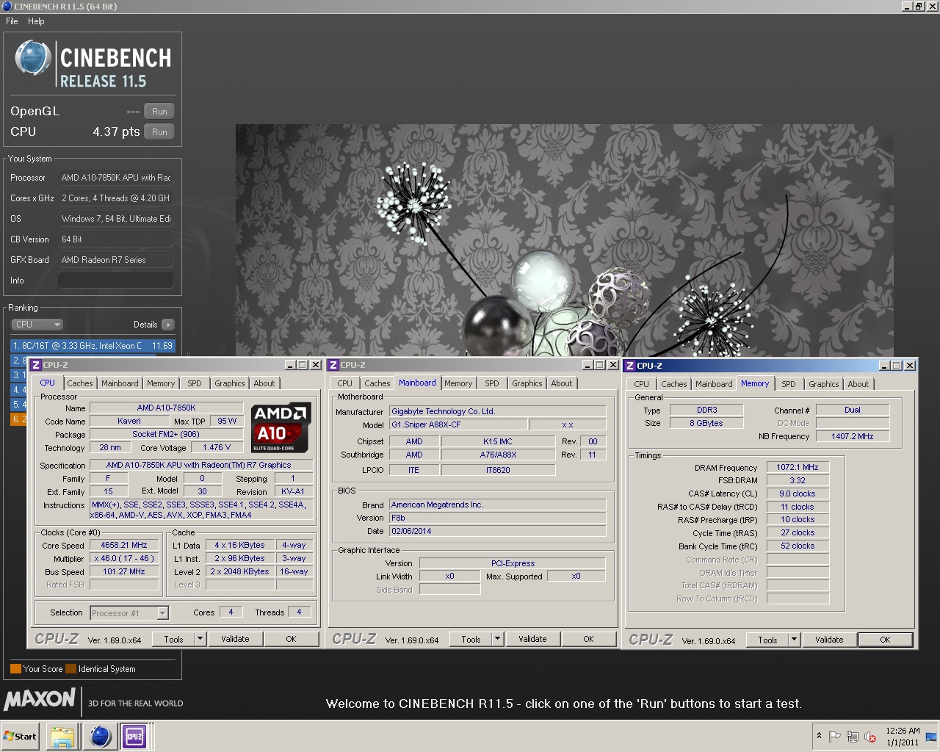The image size is (940, 752).
Task: Click the AMD A10 logo in CPU-Z
Action: (280, 427)
